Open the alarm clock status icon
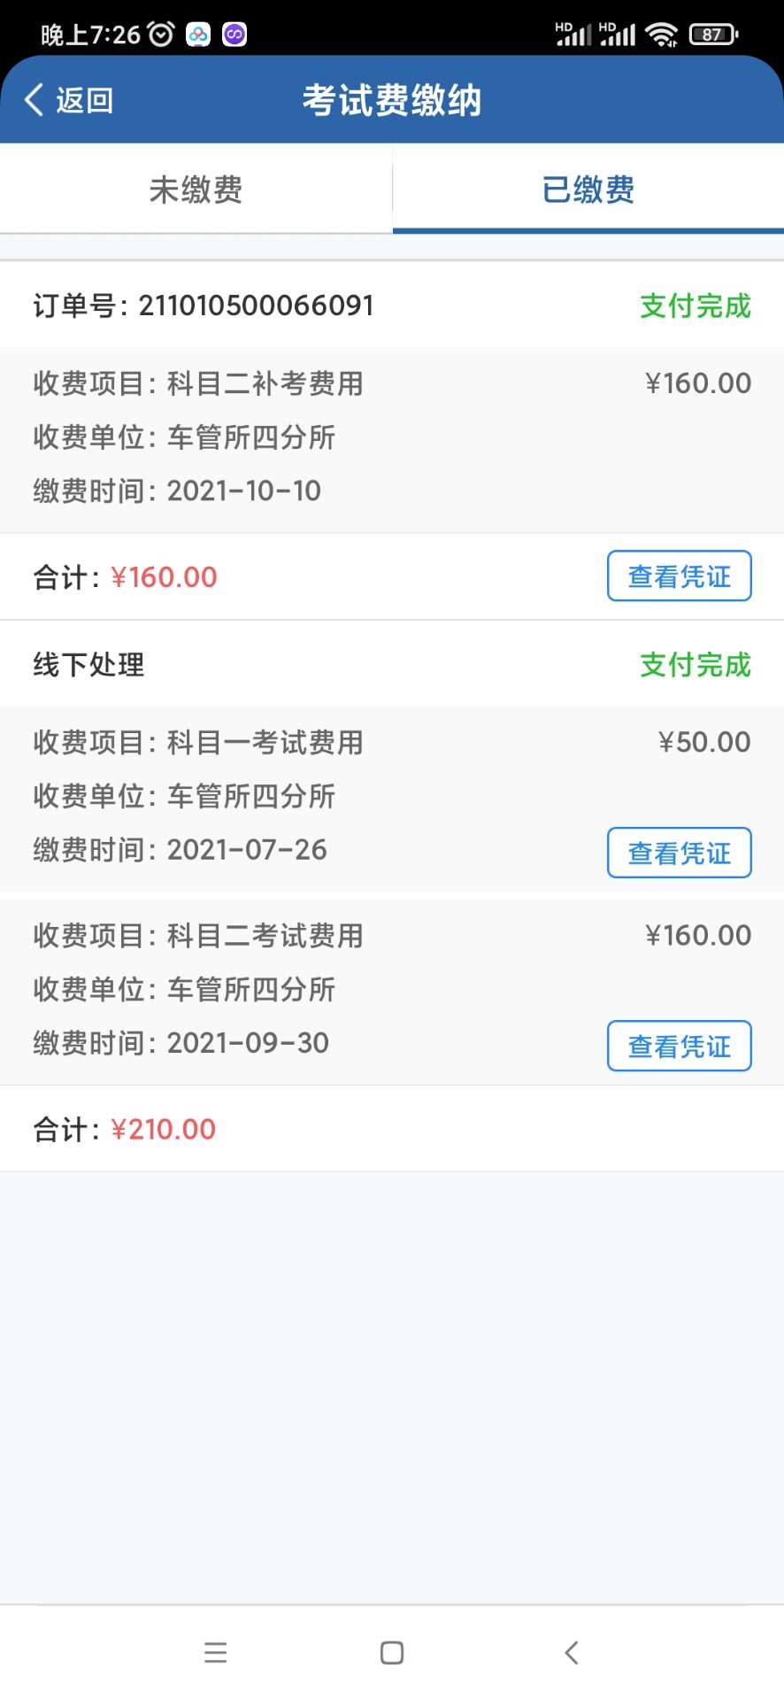784x1700 pixels. (x=161, y=35)
